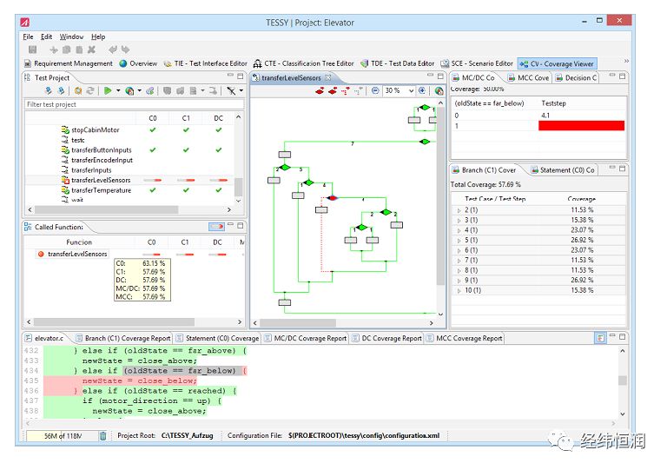Image resolution: width=667 pixels, height=470 pixels.
Task: Expand test case 3 (1) row
Action: click(459, 221)
